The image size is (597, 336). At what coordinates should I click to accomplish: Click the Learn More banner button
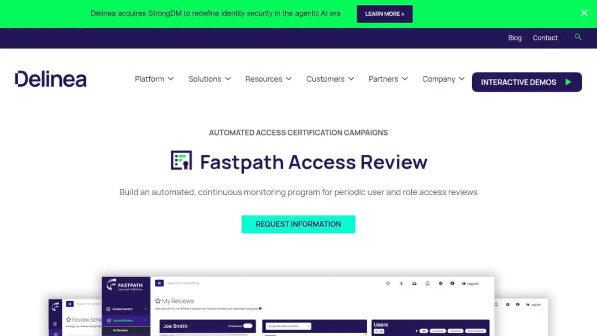(x=385, y=14)
